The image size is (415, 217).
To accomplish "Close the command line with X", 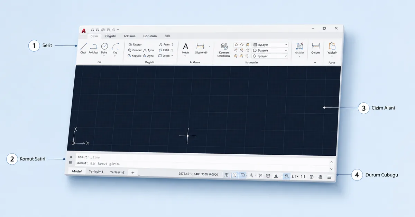I will pos(71,157).
